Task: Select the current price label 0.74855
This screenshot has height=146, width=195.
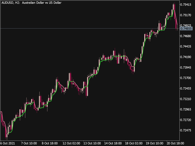Action: (x=186, y=29)
